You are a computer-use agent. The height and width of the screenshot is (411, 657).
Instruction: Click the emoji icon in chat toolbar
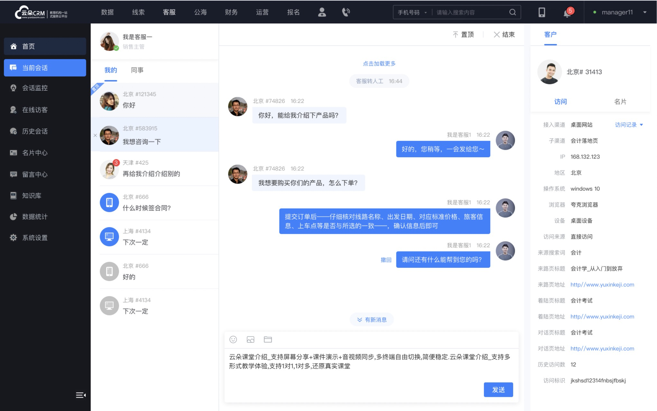[233, 340]
